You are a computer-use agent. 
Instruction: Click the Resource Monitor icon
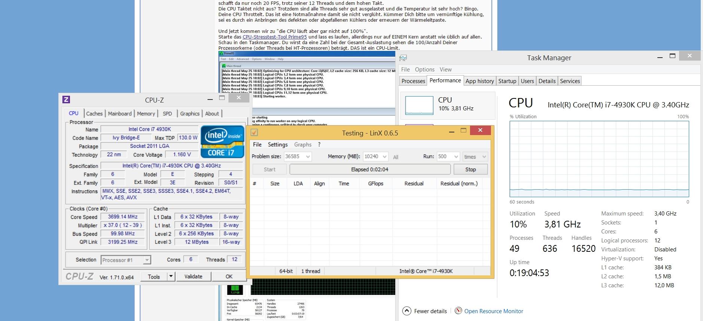pyautogui.click(x=458, y=311)
